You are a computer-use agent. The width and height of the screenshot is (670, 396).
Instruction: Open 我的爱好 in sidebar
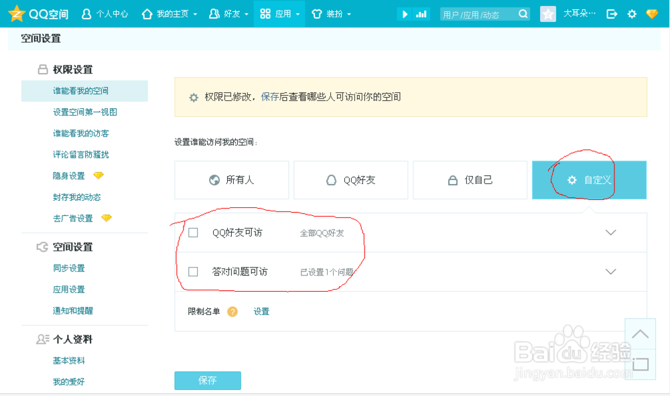click(69, 381)
